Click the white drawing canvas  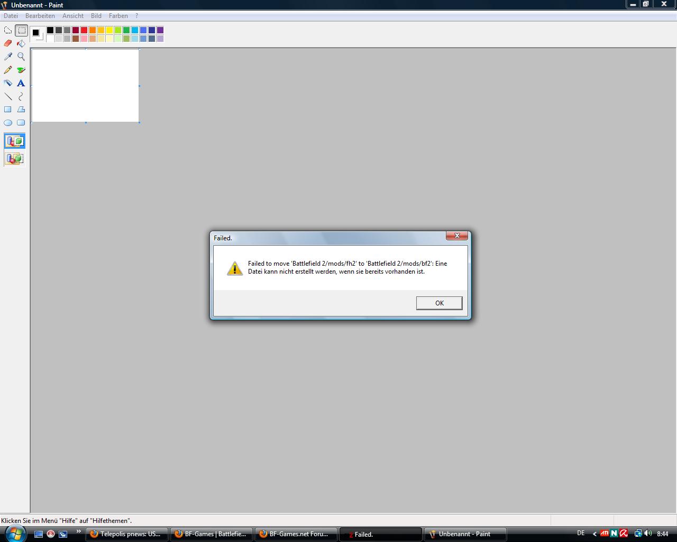pyautogui.click(x=85, y=85)
